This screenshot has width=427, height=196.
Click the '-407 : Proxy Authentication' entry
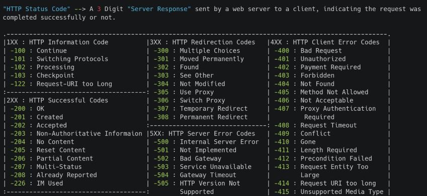pyautogui.click(x=325, y=109)
